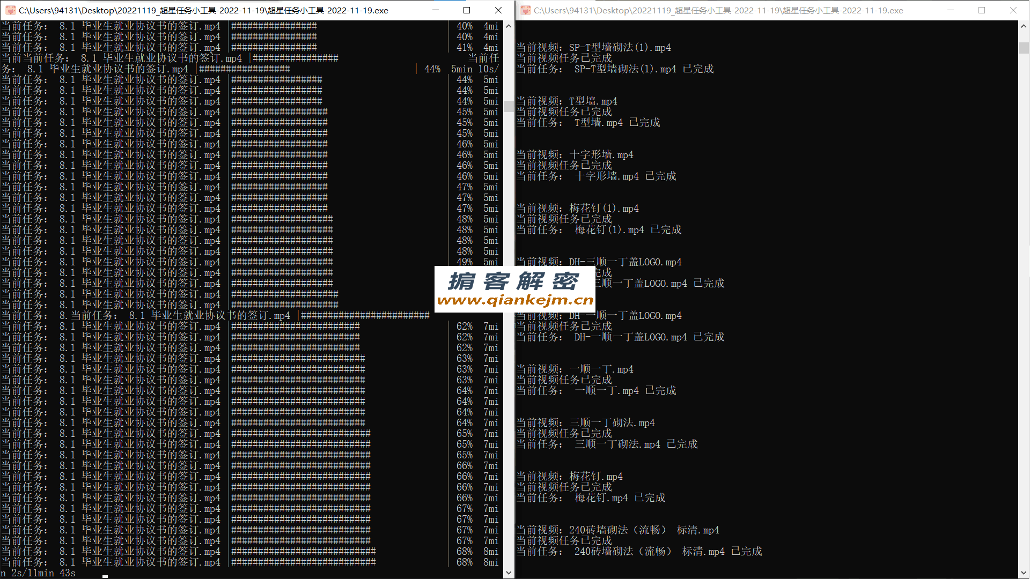Click the line '当前视频: T型墙.mp4'

566,101
